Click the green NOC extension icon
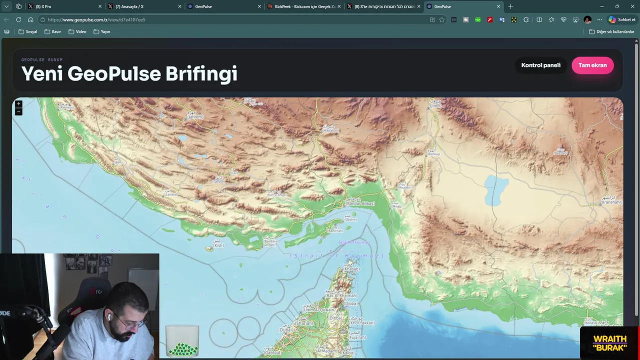This screenshot has height=360, width=640. pyautogui.click(x=478, y=19)
